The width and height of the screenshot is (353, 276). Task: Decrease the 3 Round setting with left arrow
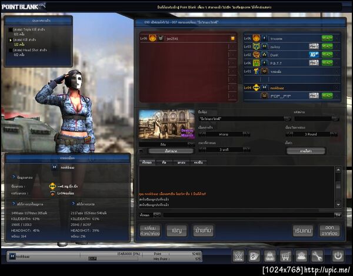point(289,134)
